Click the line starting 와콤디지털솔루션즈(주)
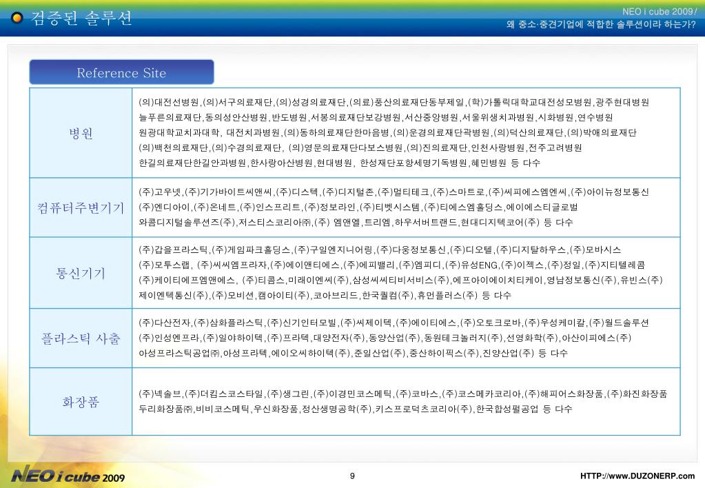 click(x=356, y=222)
